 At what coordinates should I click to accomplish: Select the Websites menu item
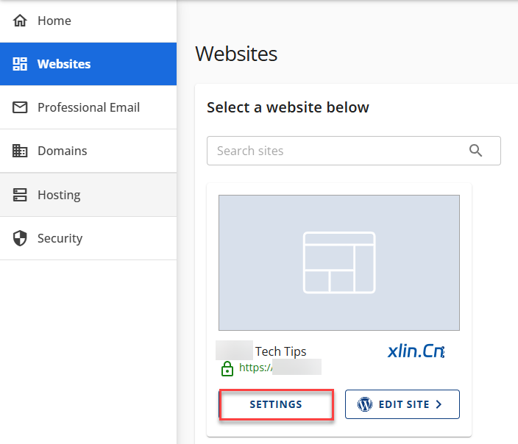tap(64, 64)
